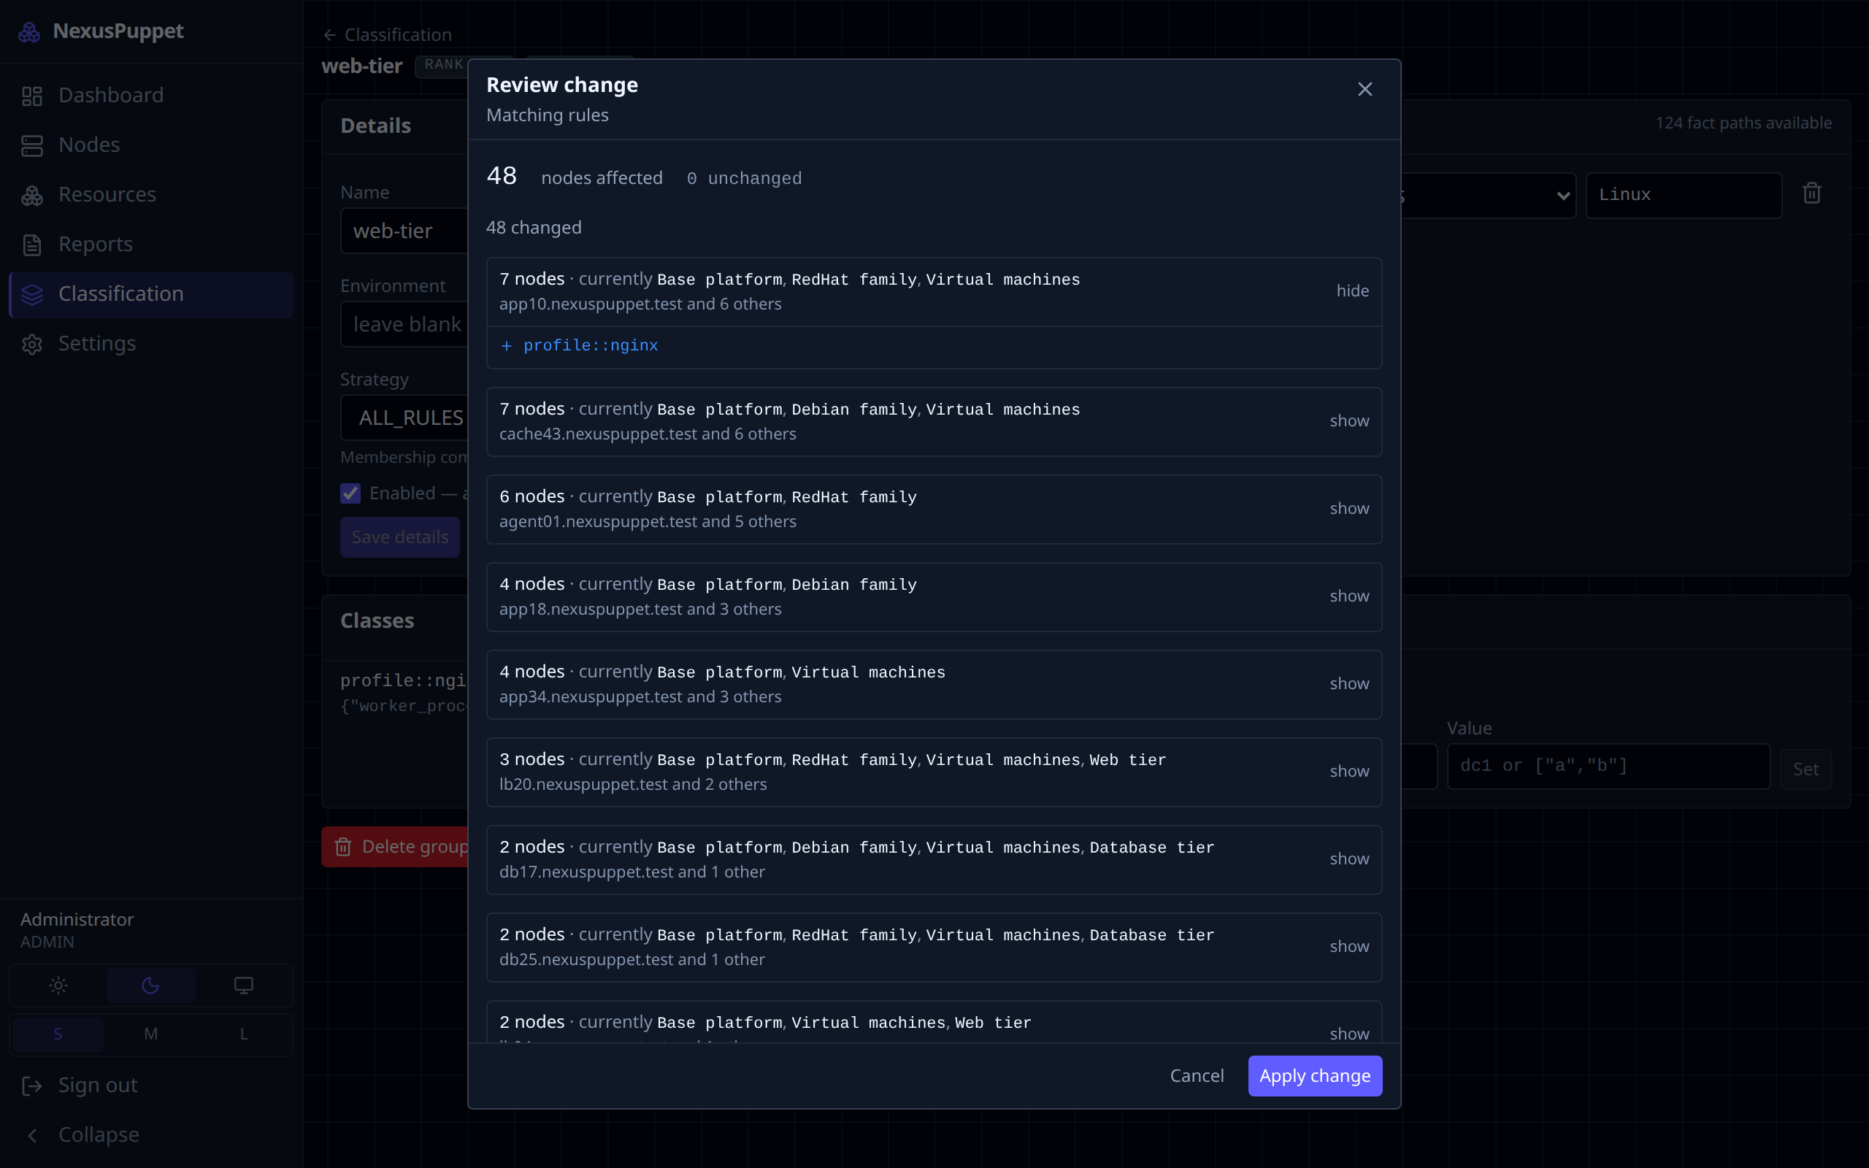Go to Nodes page
This screenshot has height=1168, width=1869.
150,145
